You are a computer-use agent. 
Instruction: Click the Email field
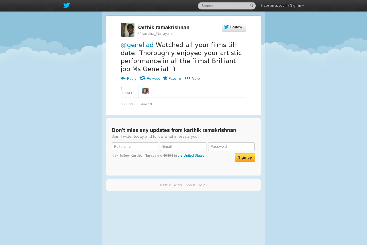pos(183,147)
